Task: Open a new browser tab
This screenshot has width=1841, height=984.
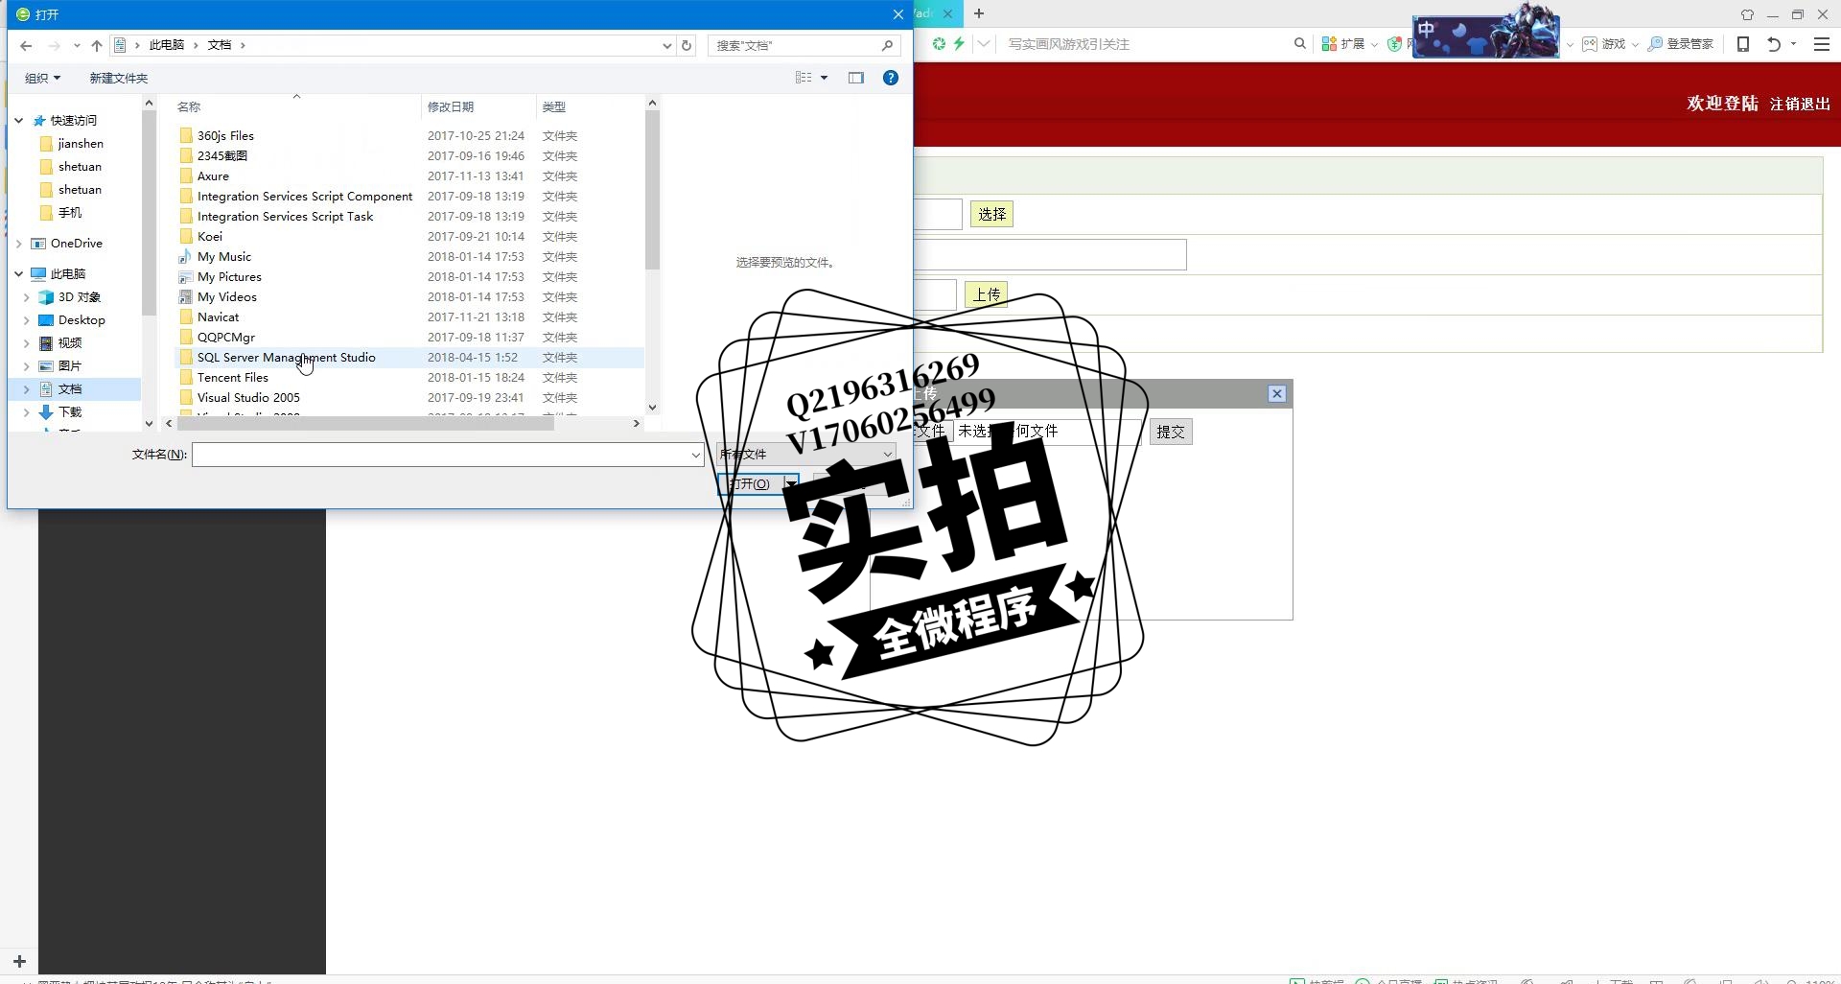Action: [978, 13]
